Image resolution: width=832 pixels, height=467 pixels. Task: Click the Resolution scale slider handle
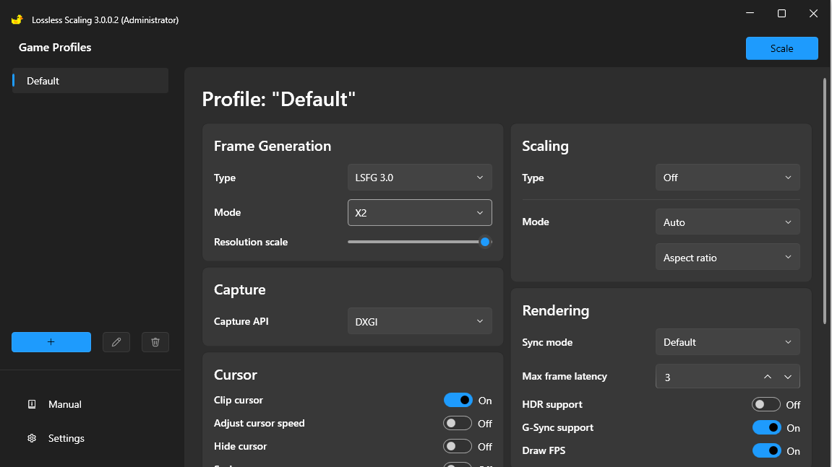click(x=486, y=242)
